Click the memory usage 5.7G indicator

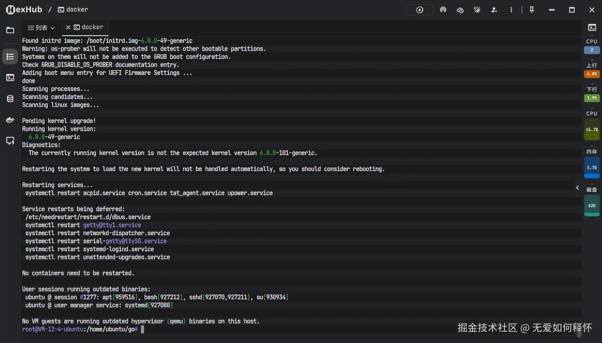coord(592,167)
